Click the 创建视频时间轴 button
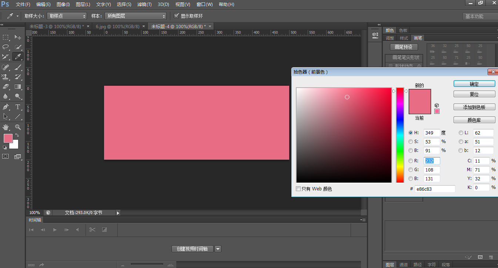This screenshot has height=268, width=498. 193,249
